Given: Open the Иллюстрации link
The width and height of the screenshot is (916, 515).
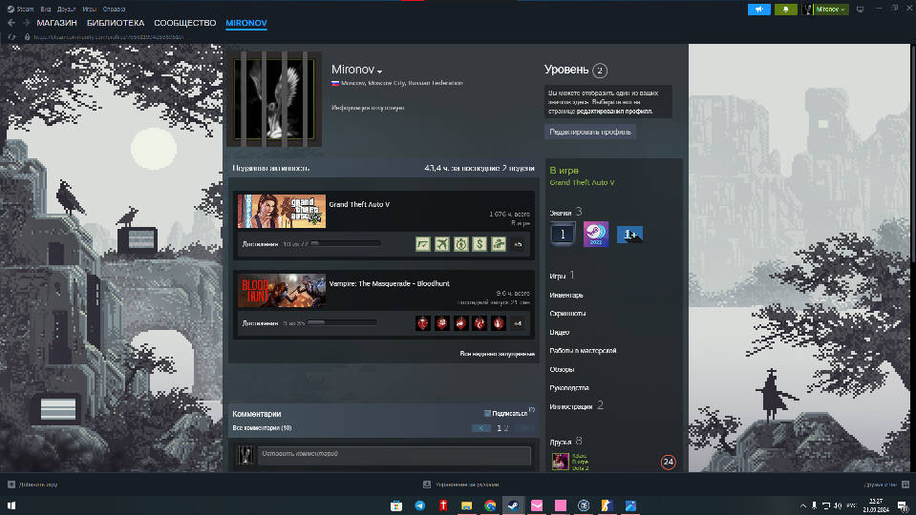Looking at the screenshot, I should pos(577,406).
